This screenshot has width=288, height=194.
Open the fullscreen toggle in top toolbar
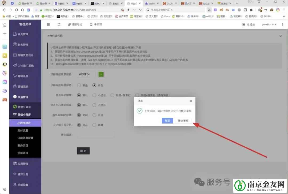[x=59, y=24]
